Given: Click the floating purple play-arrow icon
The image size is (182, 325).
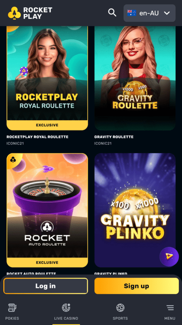Looking at the screenshot, I should tap(169, 257).
